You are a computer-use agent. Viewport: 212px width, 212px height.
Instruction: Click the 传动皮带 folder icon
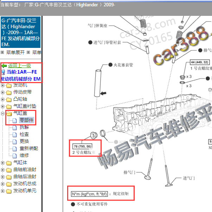pyautogui.click(x=9, y=93)
